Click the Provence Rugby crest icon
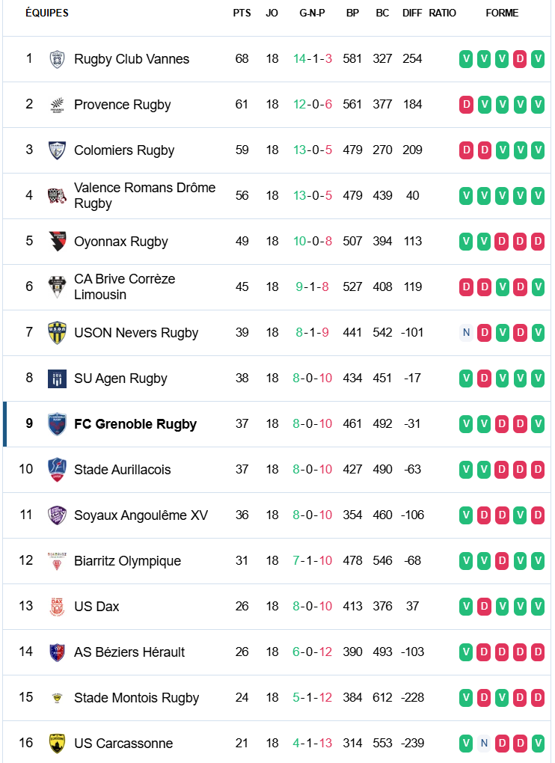 pyautogui.click(x=57, y=105)
